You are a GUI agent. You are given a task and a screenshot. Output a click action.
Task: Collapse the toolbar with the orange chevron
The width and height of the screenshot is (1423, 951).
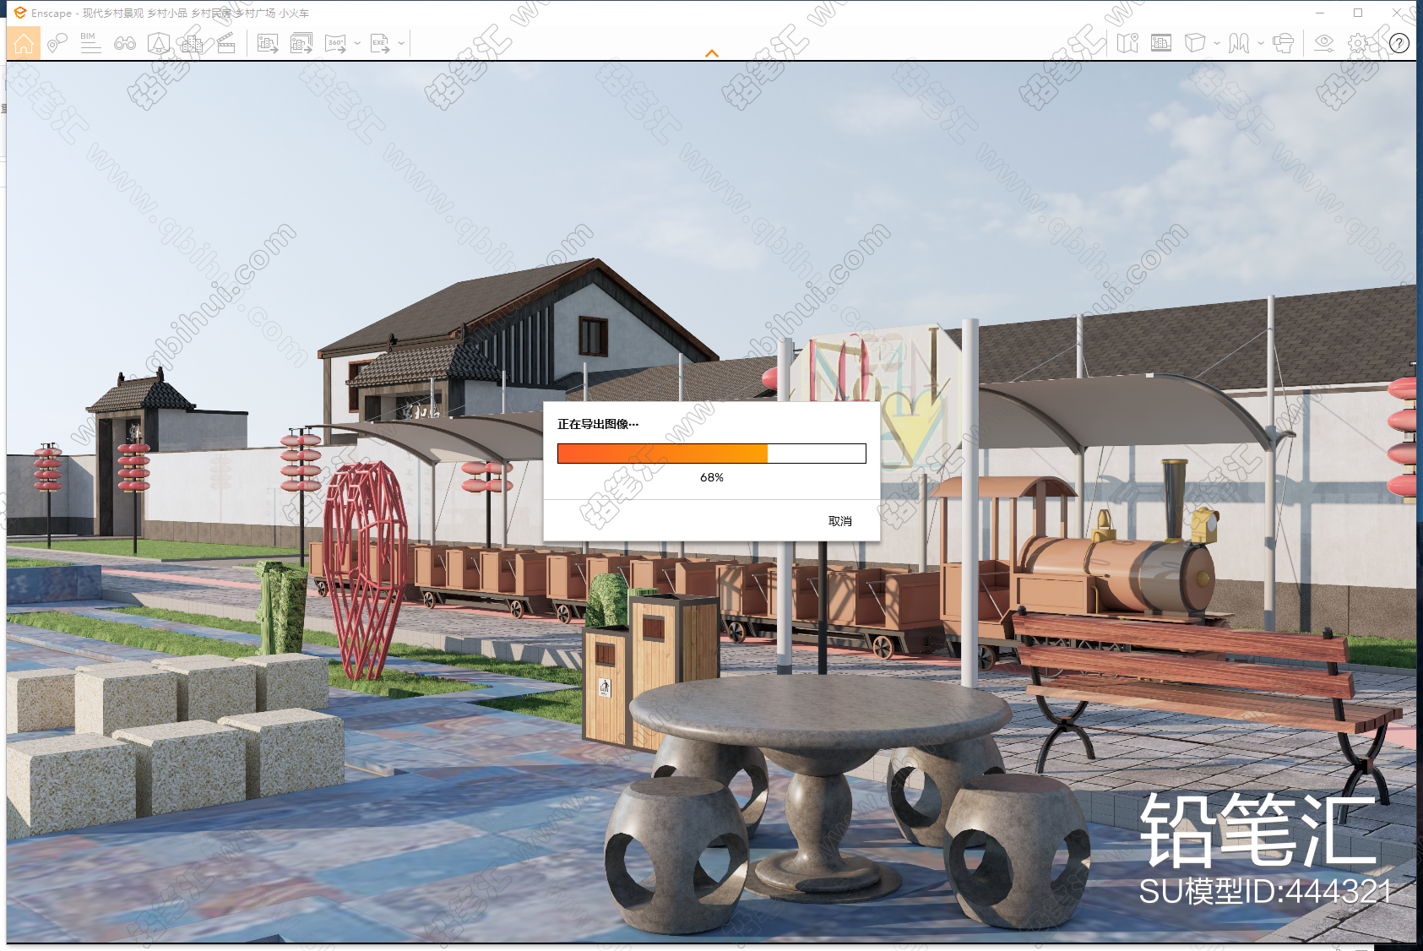click(x=712, y=53)
